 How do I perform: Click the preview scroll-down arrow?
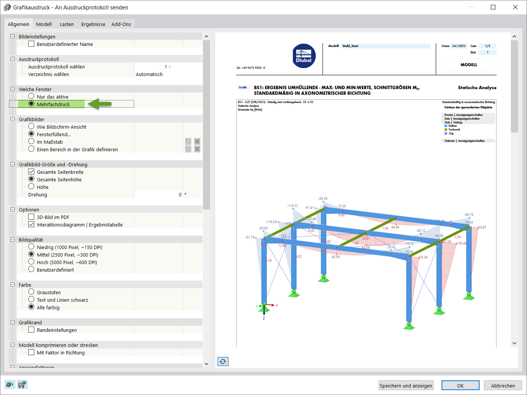(x=514, y=343)
